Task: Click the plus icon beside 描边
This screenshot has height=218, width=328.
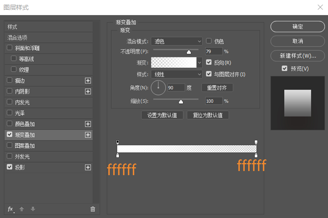Action: [x=87, y=80]
